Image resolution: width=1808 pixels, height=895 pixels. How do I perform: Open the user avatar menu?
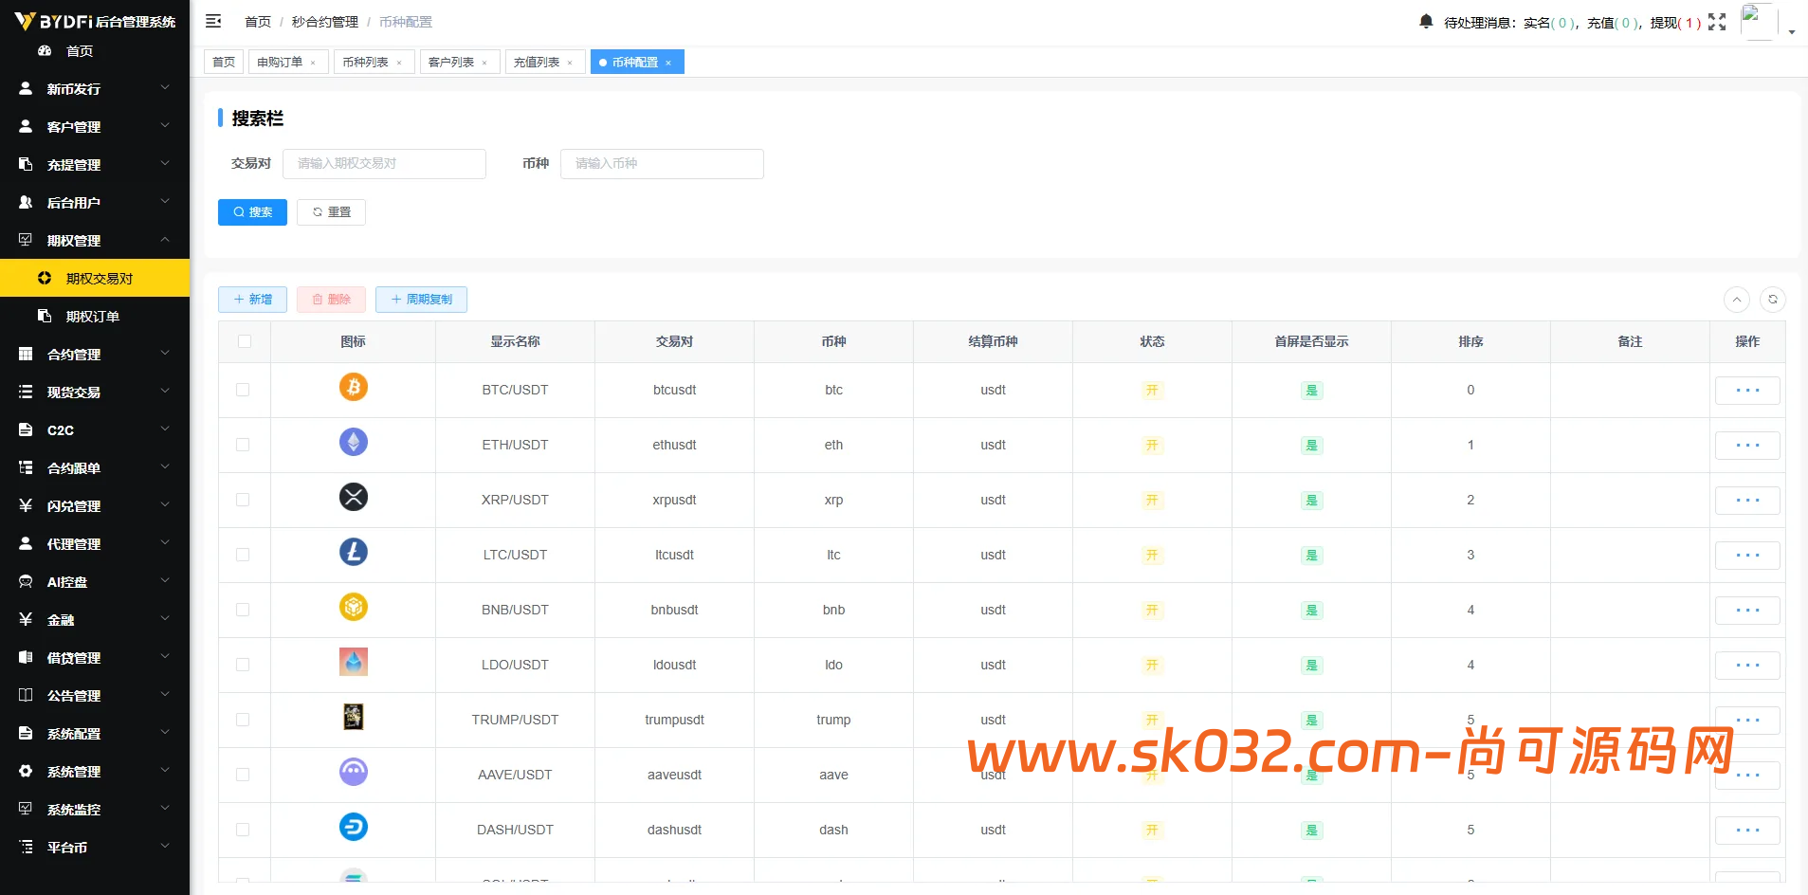pyautogui.click(x=1759, y=22)
